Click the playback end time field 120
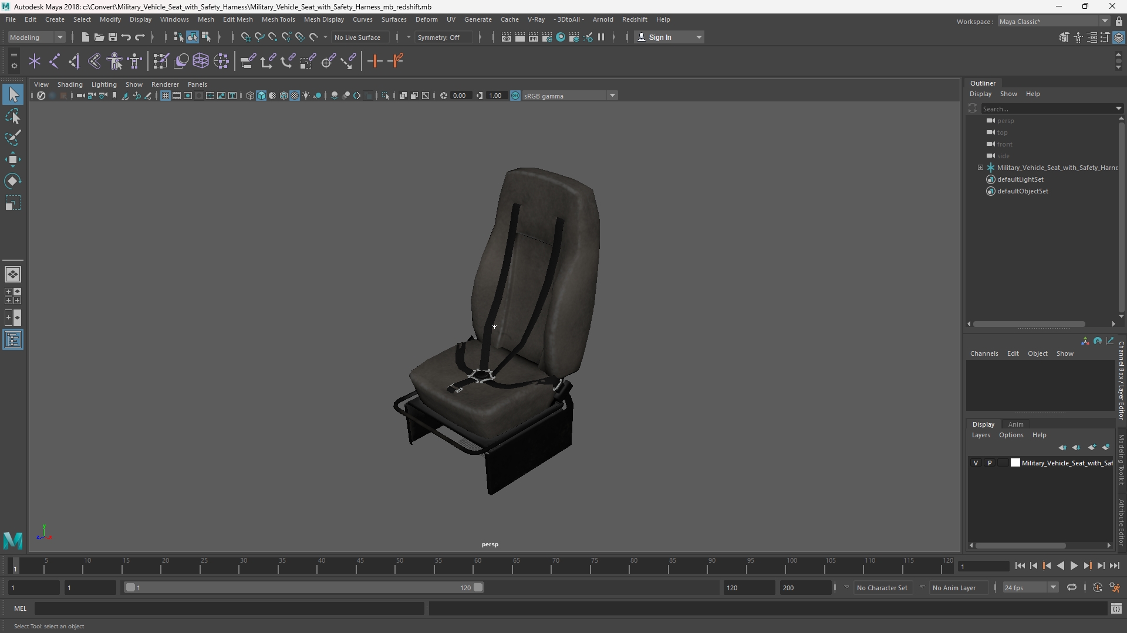Screen dimensions: 1127x633 click(749, 587)
